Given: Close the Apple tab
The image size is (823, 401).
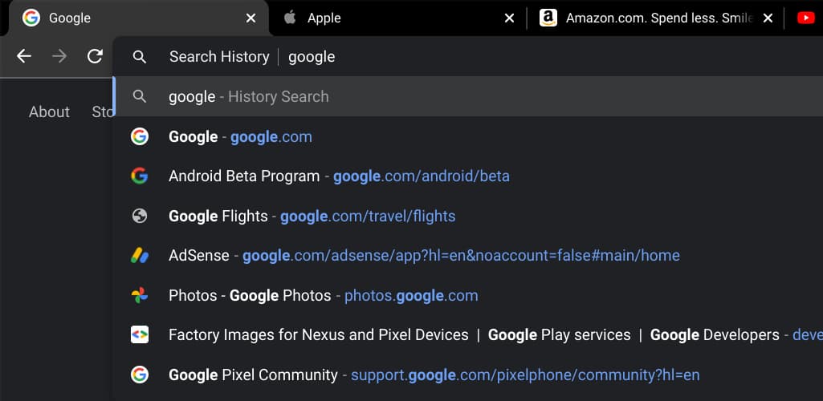Looking at the screenshot, I should coord(509,18).
